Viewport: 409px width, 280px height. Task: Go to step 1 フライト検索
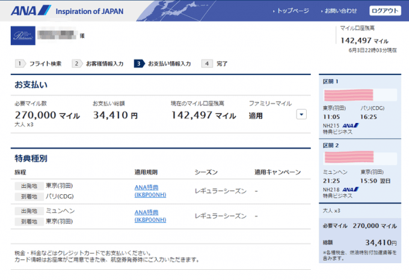pyautogui.click(x=38, y=64)
